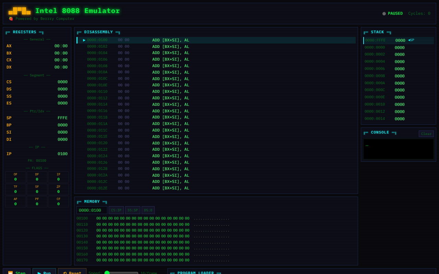Click stack entry 0000:0014
439x274 pixels.
pyautogui.click(x=399, y=119)
